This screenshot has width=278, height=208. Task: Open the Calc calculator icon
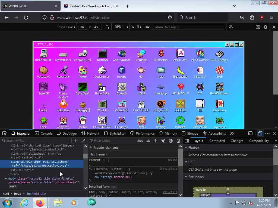(161, 72)
